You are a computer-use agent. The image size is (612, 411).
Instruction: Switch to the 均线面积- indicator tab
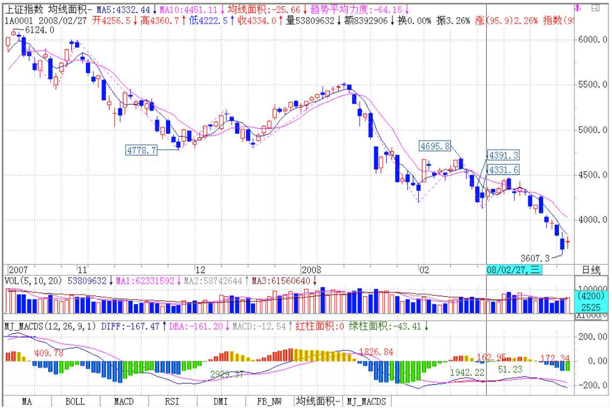click(318, 401)
